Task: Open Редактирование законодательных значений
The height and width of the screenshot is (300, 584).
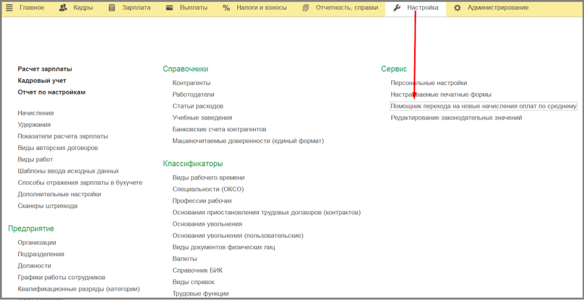Action: pyautogui.click(x=456, y=117)
